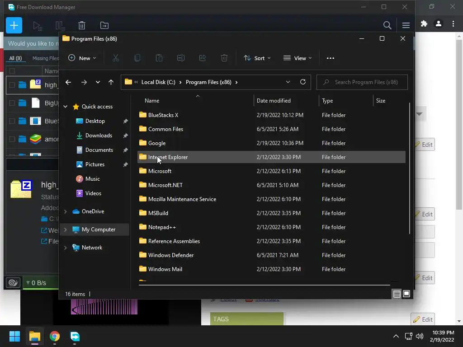Select the Missing Files tab
The width and height of the screenshot is (463, 347).
pyautogui.click(x=46, y=58)
